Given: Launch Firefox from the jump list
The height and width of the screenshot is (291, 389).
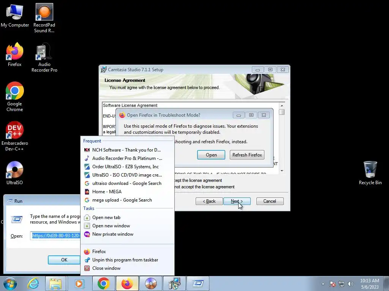Looking at the screenshot, I should (127, 252).
